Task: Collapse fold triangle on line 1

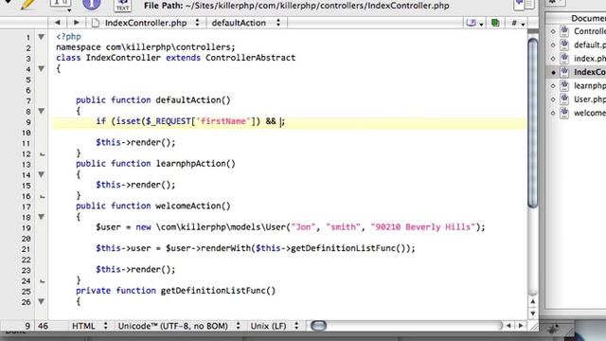Action: 41,37
